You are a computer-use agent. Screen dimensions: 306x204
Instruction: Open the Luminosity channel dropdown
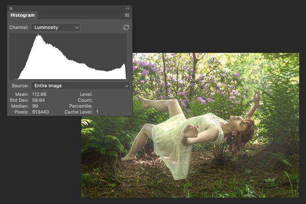[56, 27]
